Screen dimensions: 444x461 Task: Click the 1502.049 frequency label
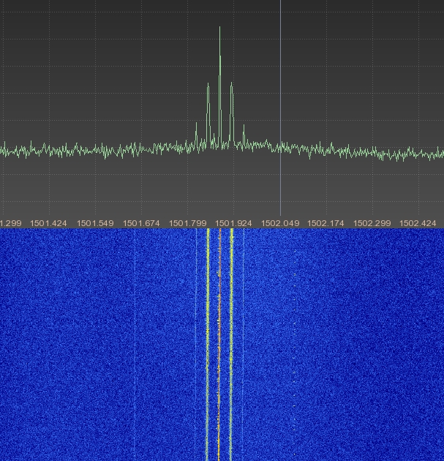pyautogui.click(x=279, y=222)
